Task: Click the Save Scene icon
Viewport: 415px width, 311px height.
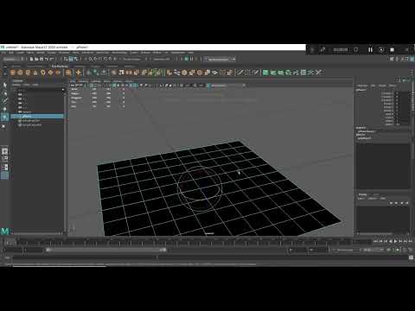Action: [41, 59]
